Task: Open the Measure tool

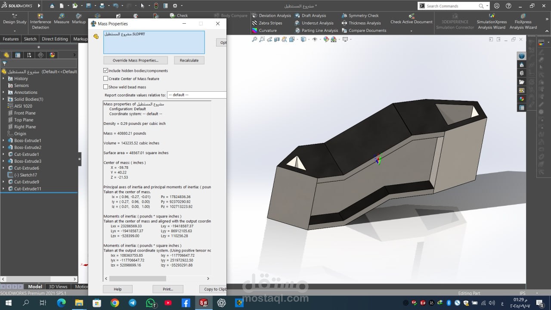Action: click(61, 19)
